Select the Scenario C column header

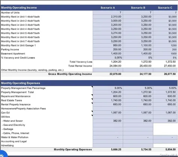coord(165,8)
